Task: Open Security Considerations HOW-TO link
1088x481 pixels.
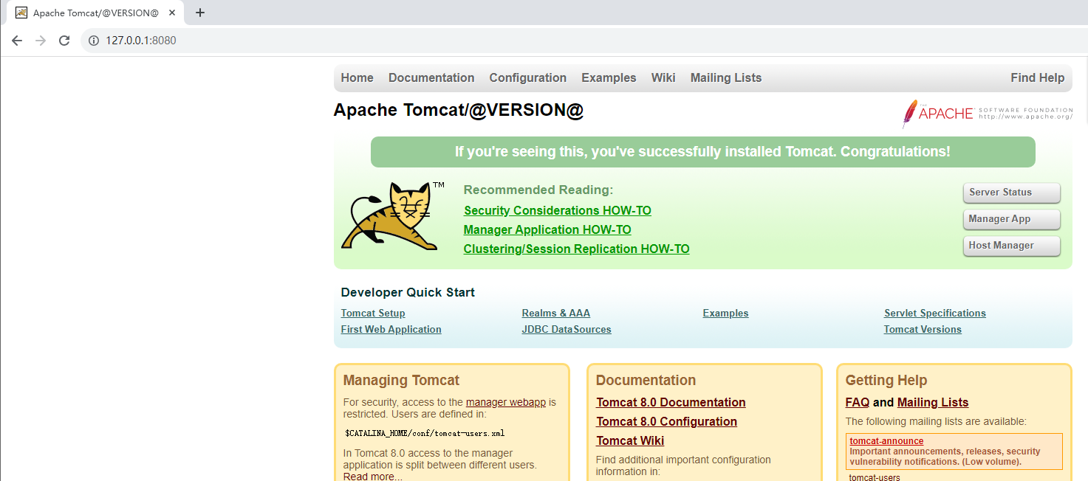Action: tap(558, 210)
